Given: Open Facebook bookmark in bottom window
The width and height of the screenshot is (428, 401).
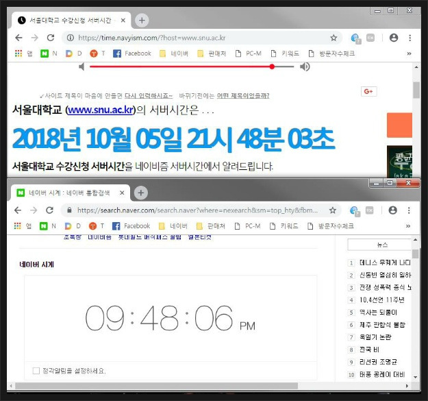Looking at the screenshot, I should pyautogui.click(x=131, y=226).
